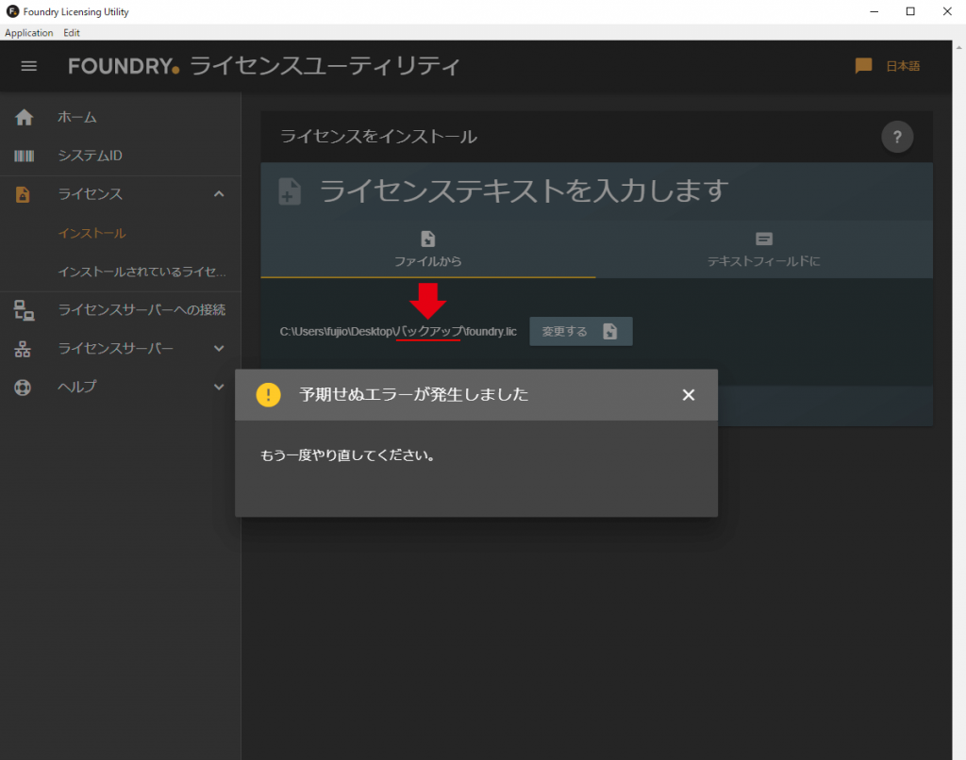Click the text field icon above テキストフィールドに
The image size is (966, 760).
[764, 239]
